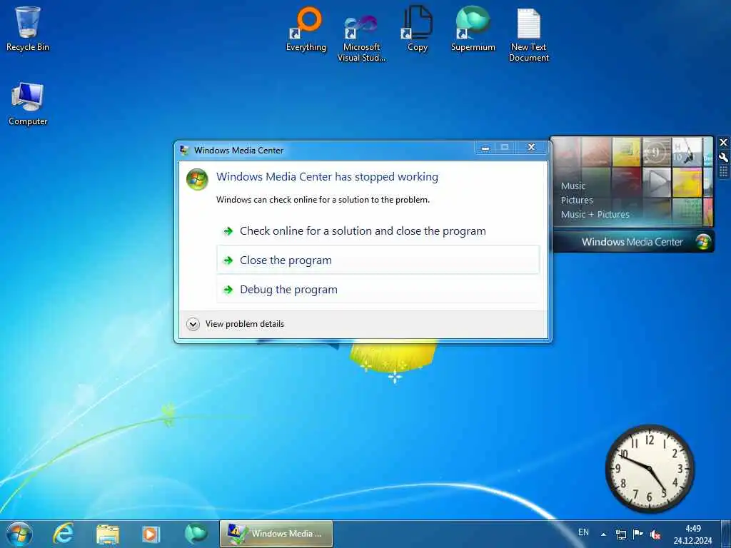
Task: Open the network tray icon
Action: 621,534
